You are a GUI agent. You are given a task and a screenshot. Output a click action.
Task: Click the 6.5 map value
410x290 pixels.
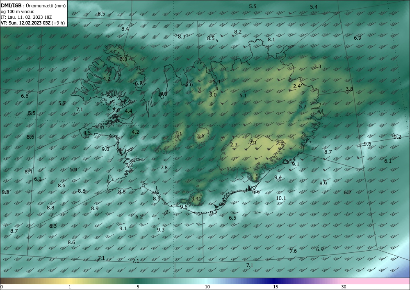pos(232,218)
